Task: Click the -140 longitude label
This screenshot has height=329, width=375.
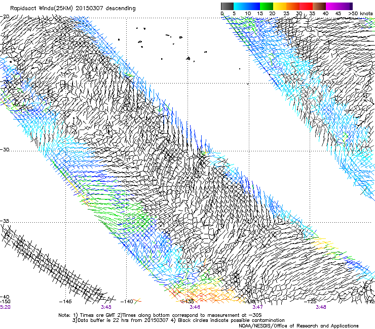Action: pyautogui.click(x=127, y=301)
